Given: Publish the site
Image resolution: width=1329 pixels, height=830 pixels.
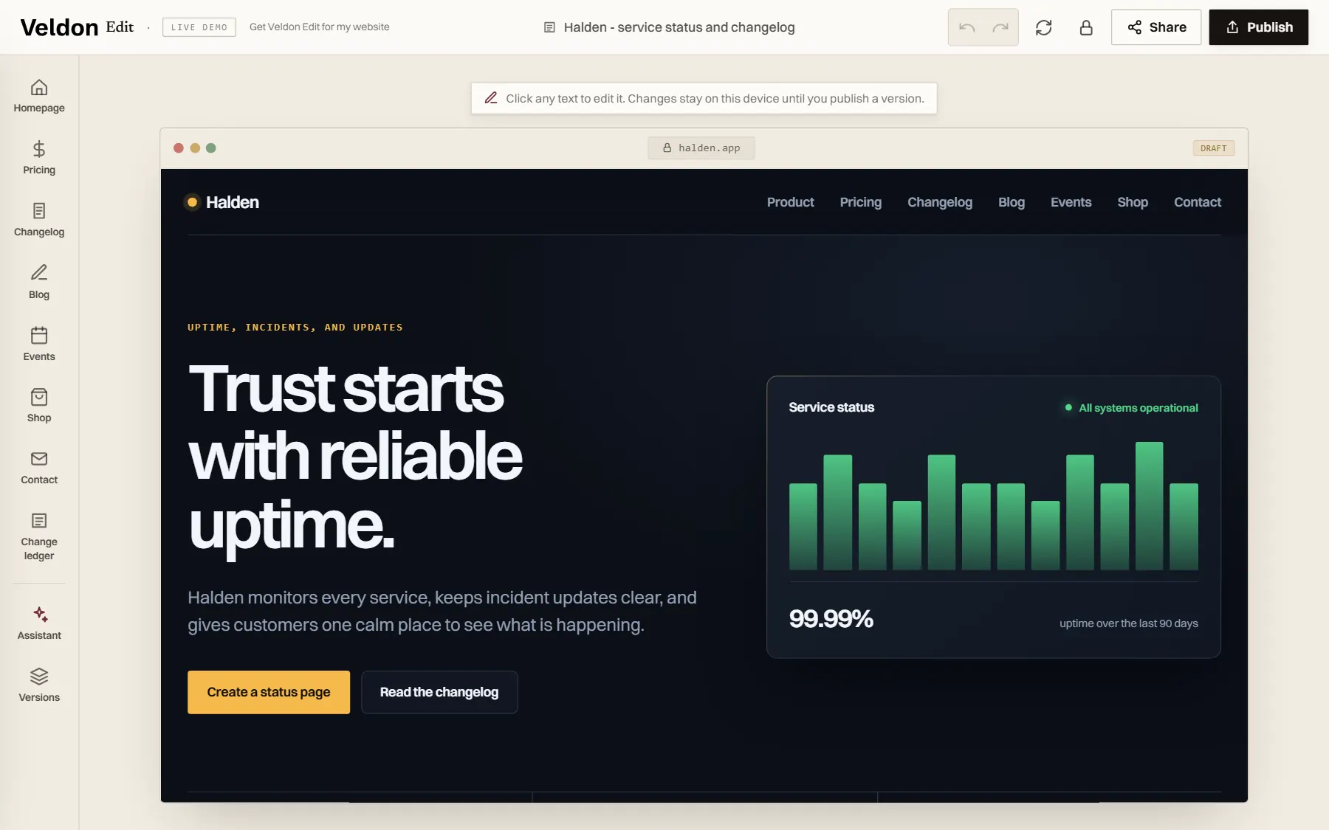Looking at the screenshot, I should [x=1259, y=27].
